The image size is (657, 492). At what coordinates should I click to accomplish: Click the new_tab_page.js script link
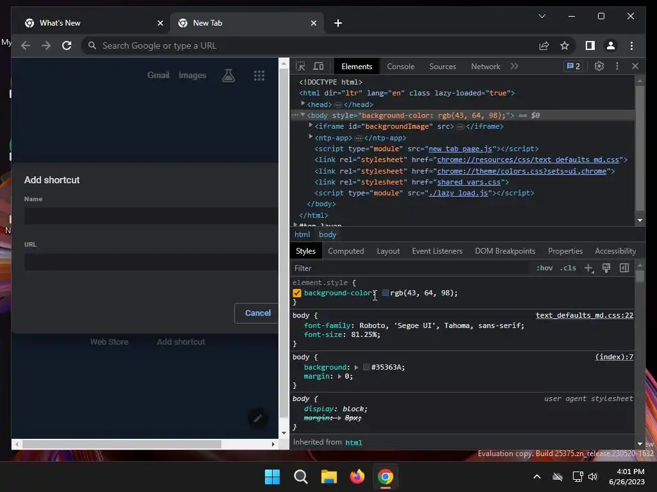pos(460,149)
